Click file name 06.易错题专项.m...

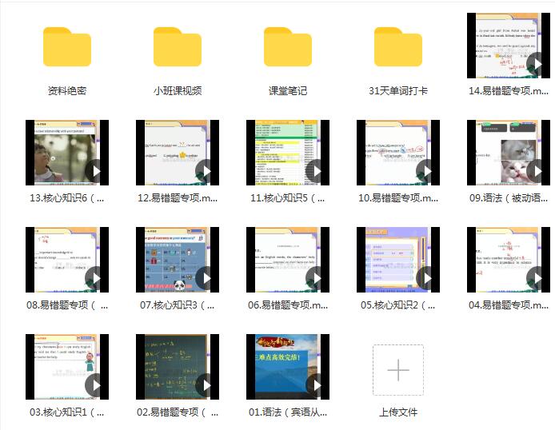click(288, 305)
